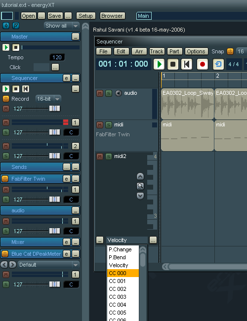Mute the midi2 track
This screenshot has height=321, width=247.
pos(100,157)
